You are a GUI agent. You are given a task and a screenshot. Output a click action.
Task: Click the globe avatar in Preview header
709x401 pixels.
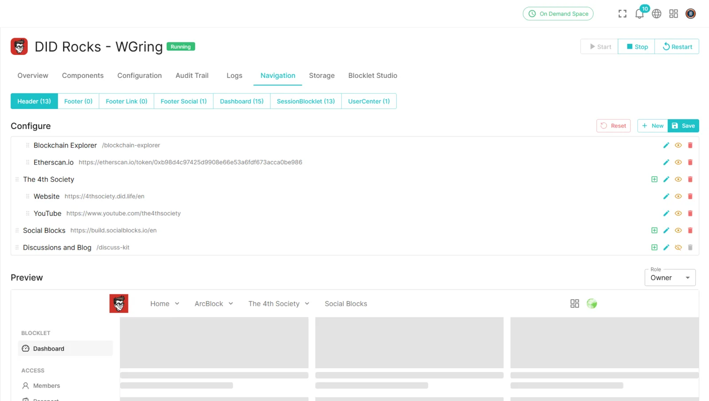pos(592,304)
